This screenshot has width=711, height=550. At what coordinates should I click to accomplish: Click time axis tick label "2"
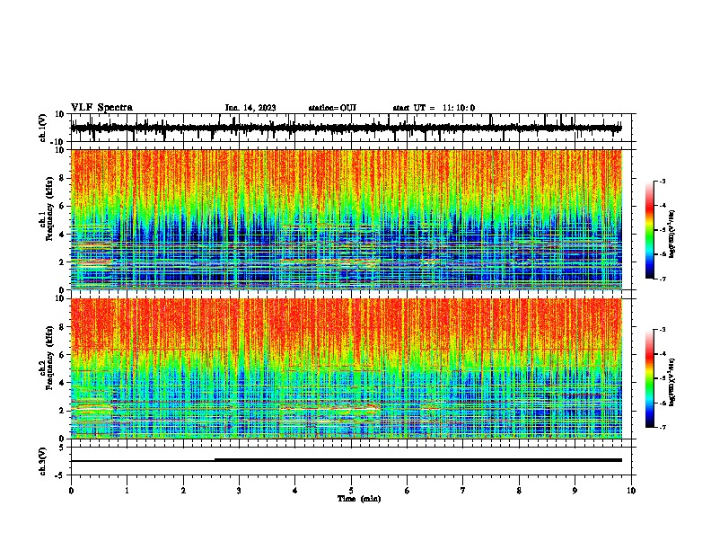pyautogui.click(x=183, y=491)
